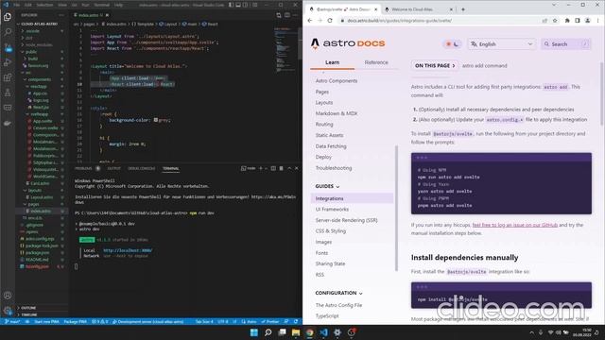The width and height of the screenshot is (605, 340).
Task: Toggle VS Code primary sidebar layout icon
Action: [231, 5]
